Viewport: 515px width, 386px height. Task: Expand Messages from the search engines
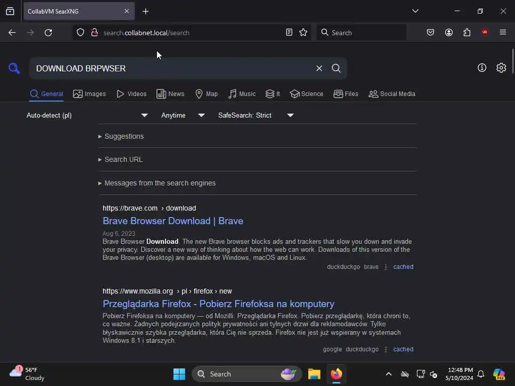click(157, 183)
